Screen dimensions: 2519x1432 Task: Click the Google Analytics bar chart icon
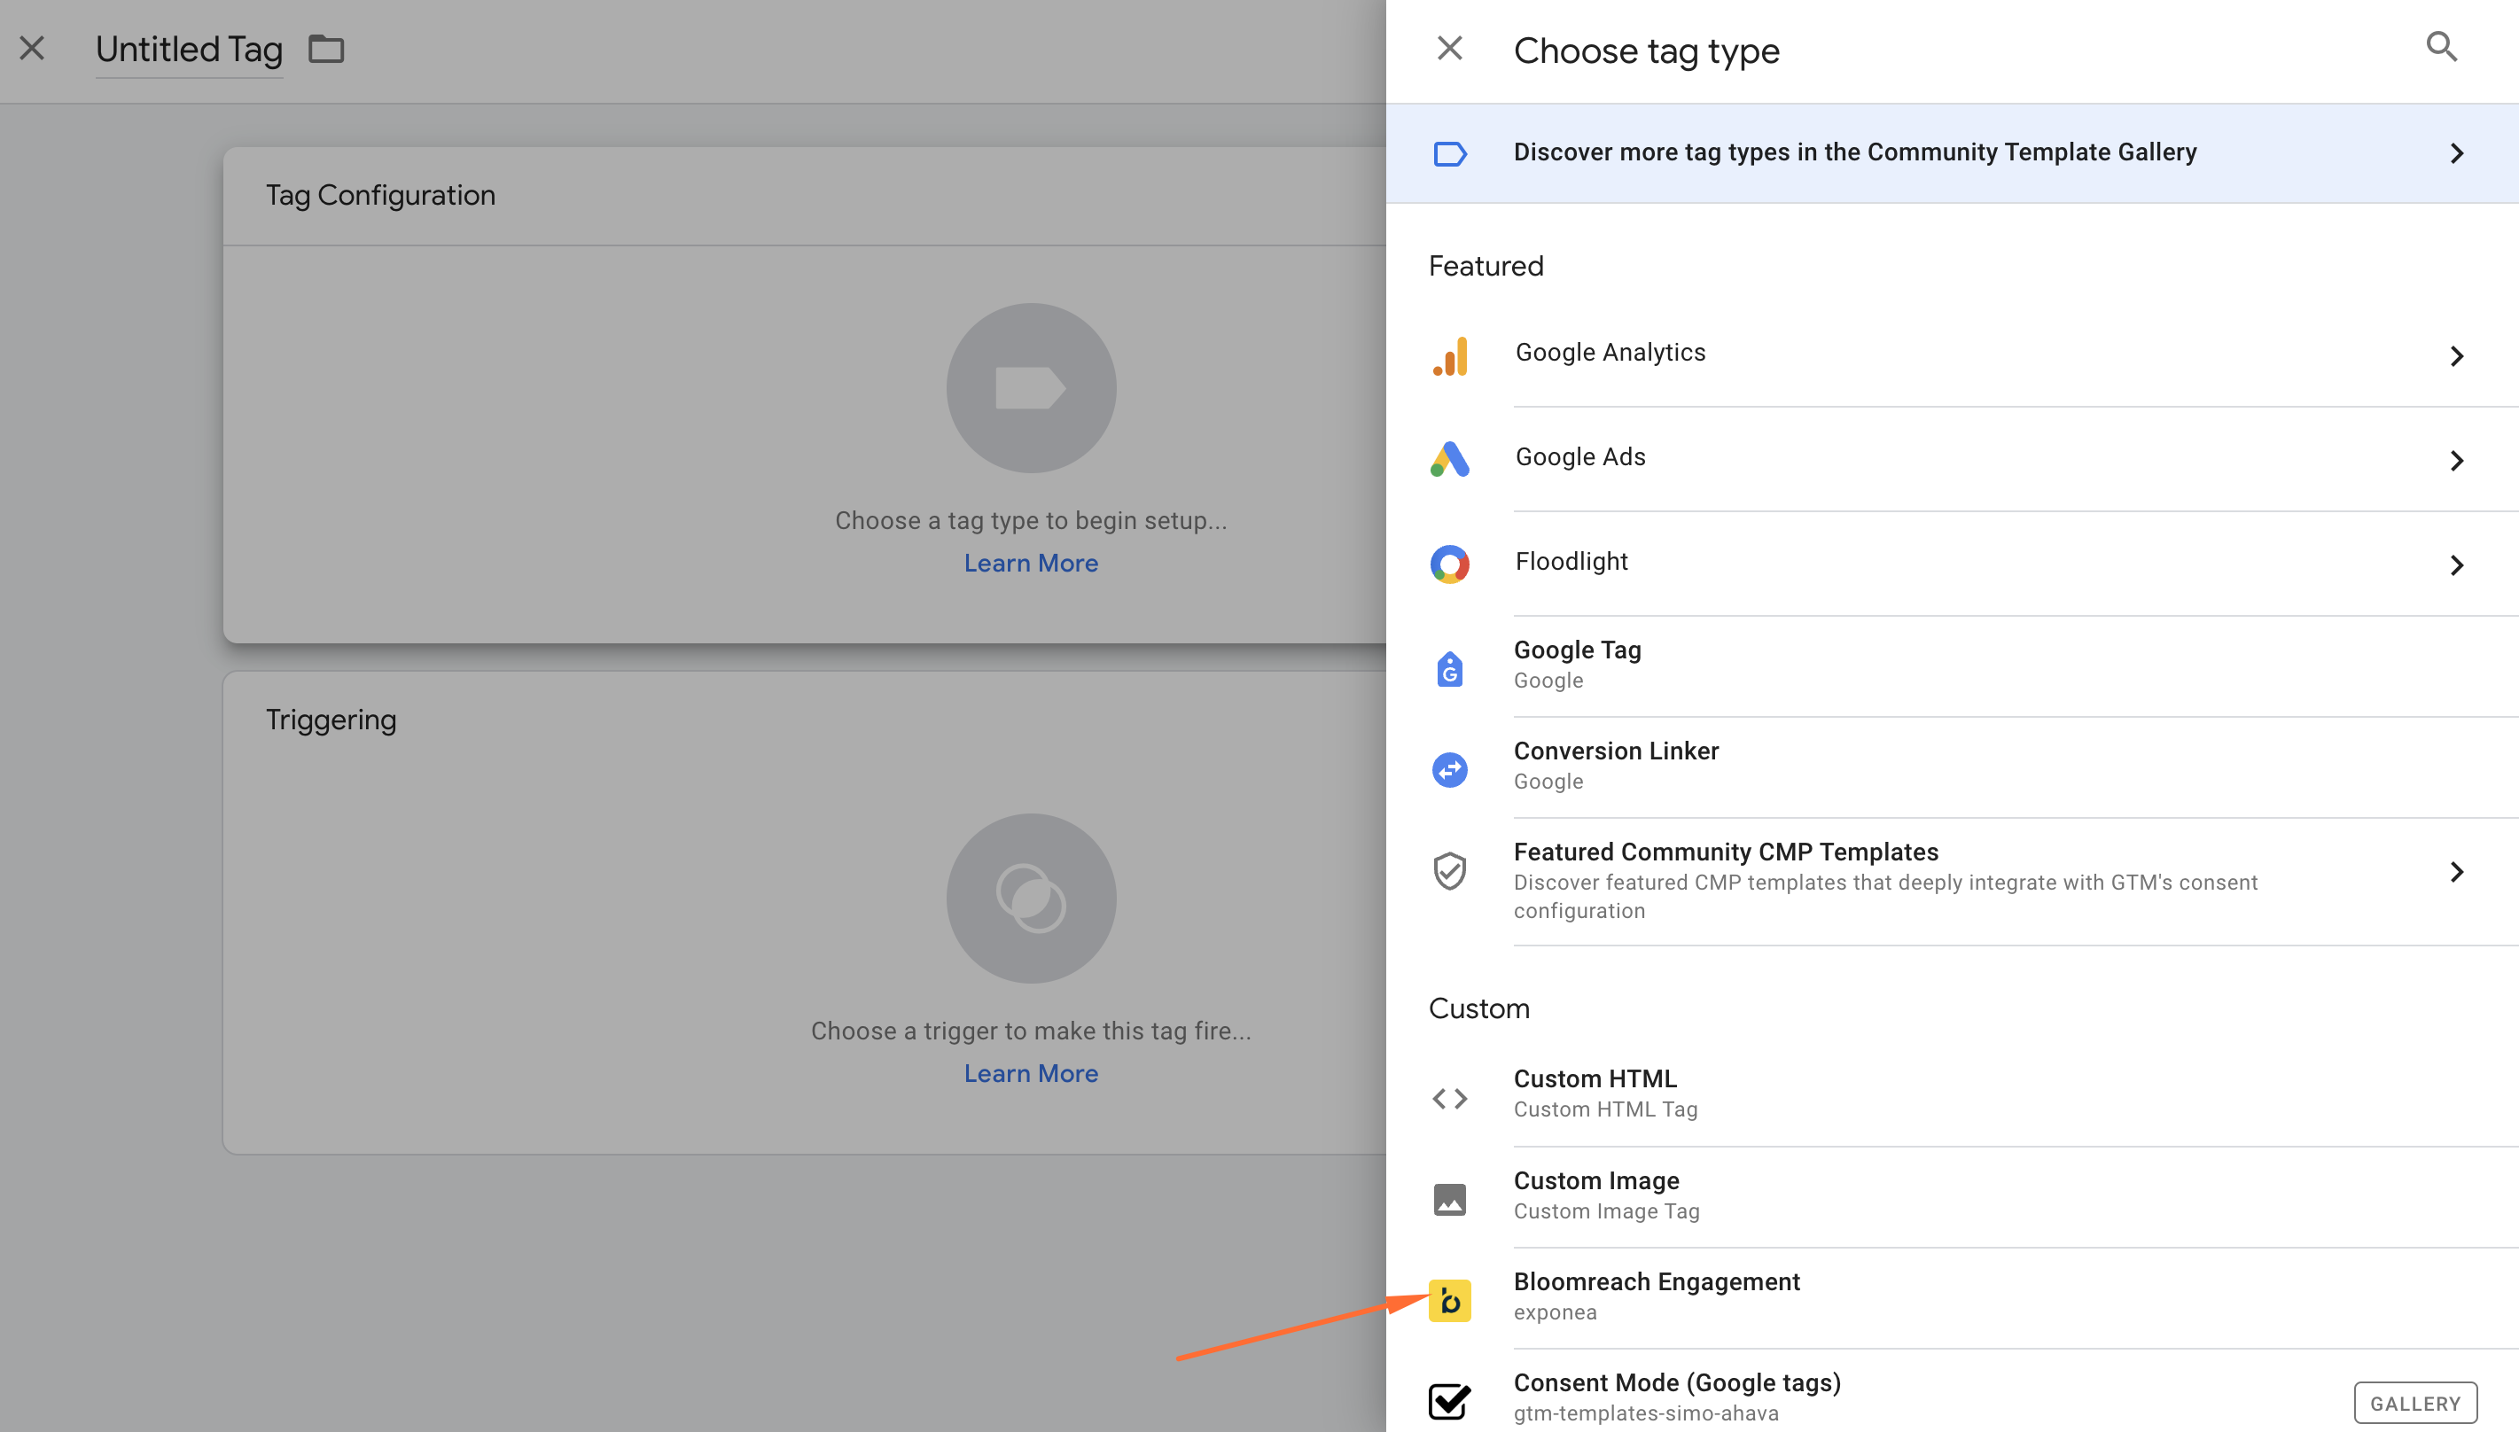click(x=1450, y=356)
